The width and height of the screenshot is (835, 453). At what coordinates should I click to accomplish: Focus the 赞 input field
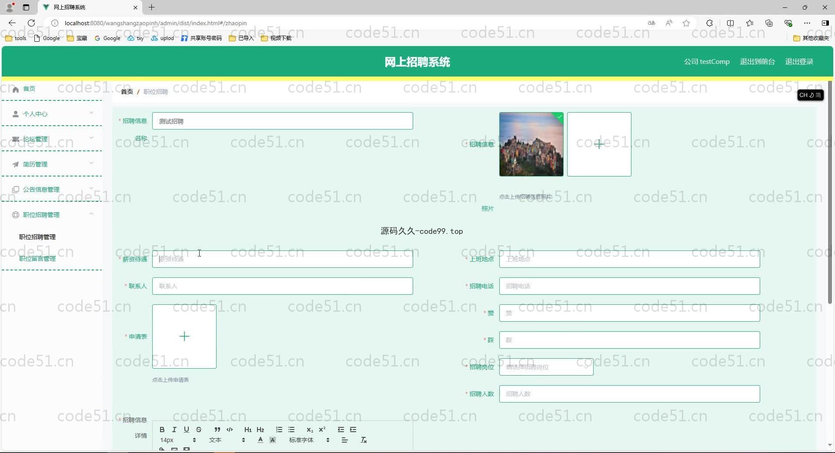pyautogui.click(x=629, y=313)
